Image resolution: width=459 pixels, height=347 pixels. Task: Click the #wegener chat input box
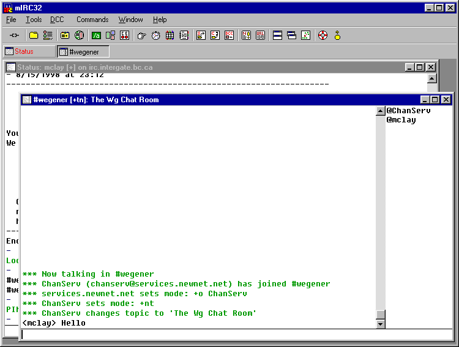point(236,334)
